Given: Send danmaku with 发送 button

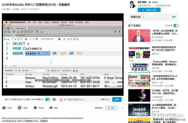Looking at the screenshot, I should click(117, 99).
